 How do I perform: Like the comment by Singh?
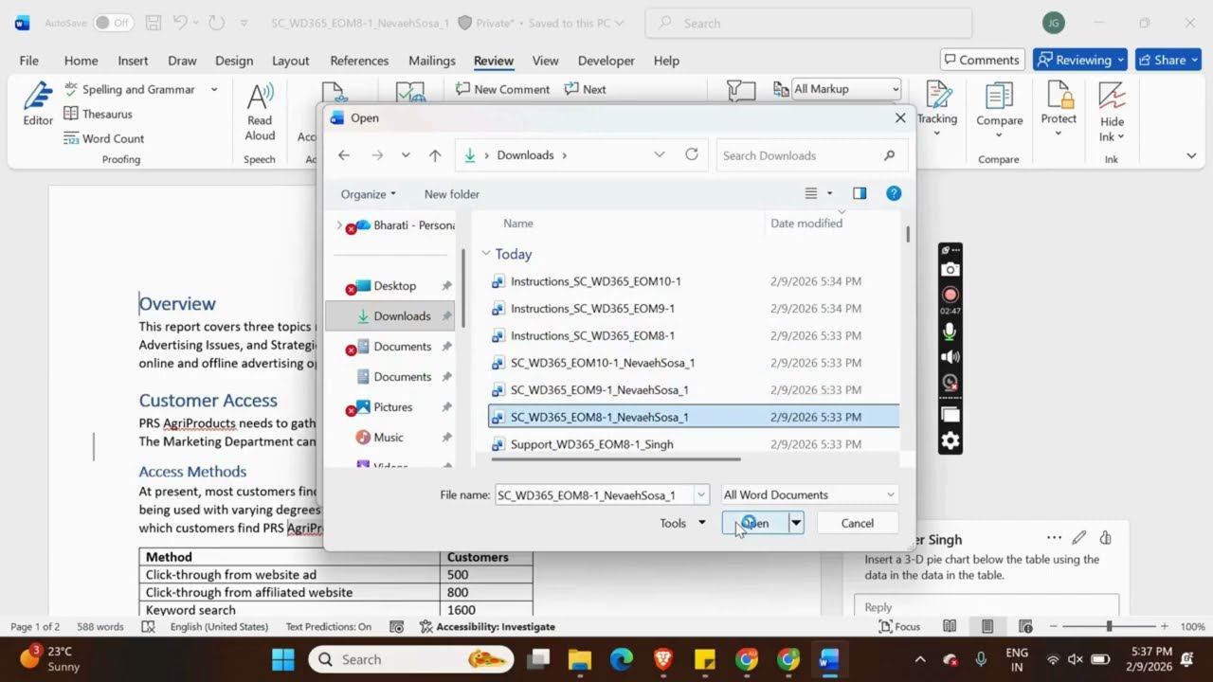(1105, 538)
